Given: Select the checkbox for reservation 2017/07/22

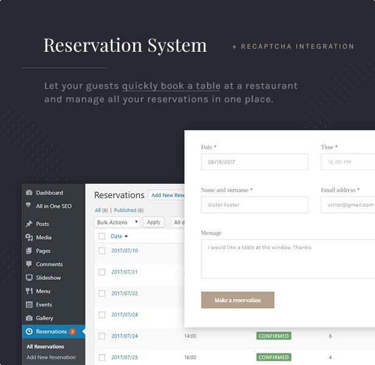Looking at the screenshot, I should [102, 293].
